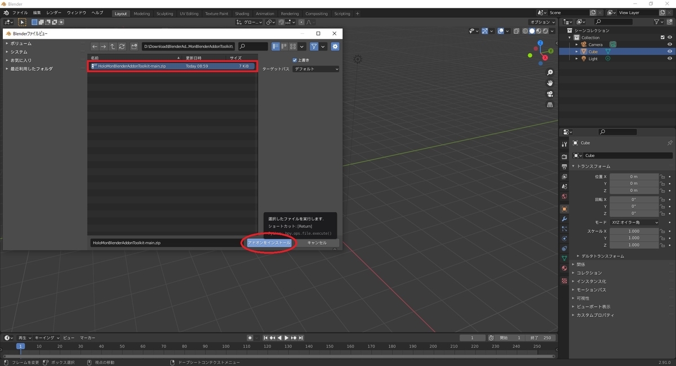This screenshot has width=676, height=366.
Task: Create a new folder in file browser
Action: (135, 47)
